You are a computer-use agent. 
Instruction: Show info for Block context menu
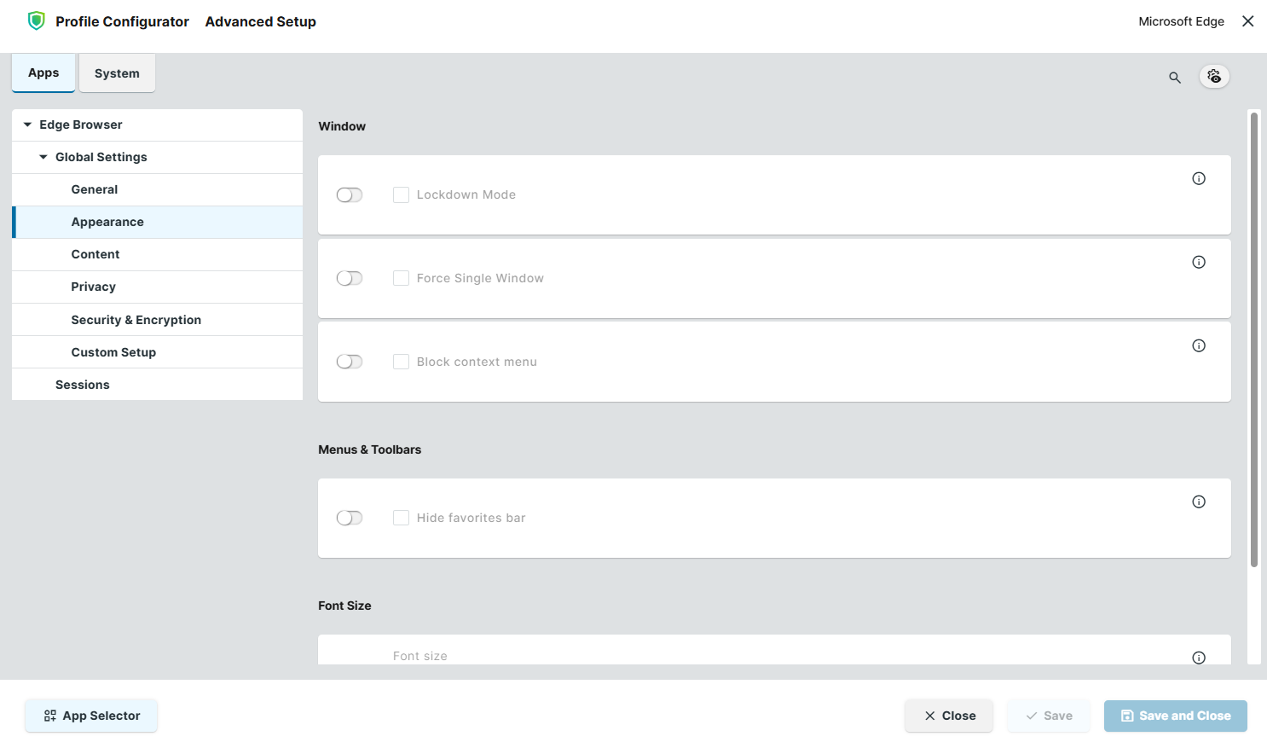click(x=1198, y=345)
